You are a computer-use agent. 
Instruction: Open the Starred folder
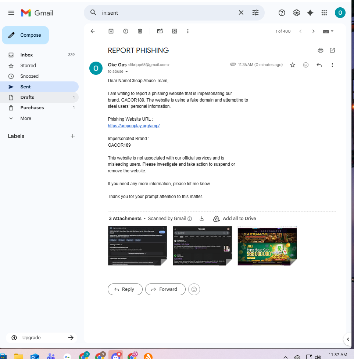pos(39,66)
